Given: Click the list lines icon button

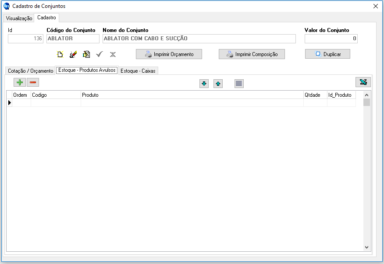Looking at the screenshot, I should [x=239, y=84].
